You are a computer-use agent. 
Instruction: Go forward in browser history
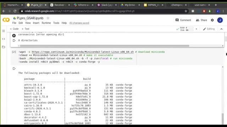tap(9, 11)
